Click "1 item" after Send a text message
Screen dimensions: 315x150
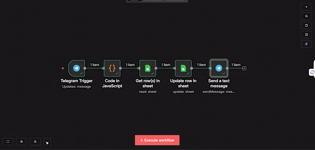(236, 65)
